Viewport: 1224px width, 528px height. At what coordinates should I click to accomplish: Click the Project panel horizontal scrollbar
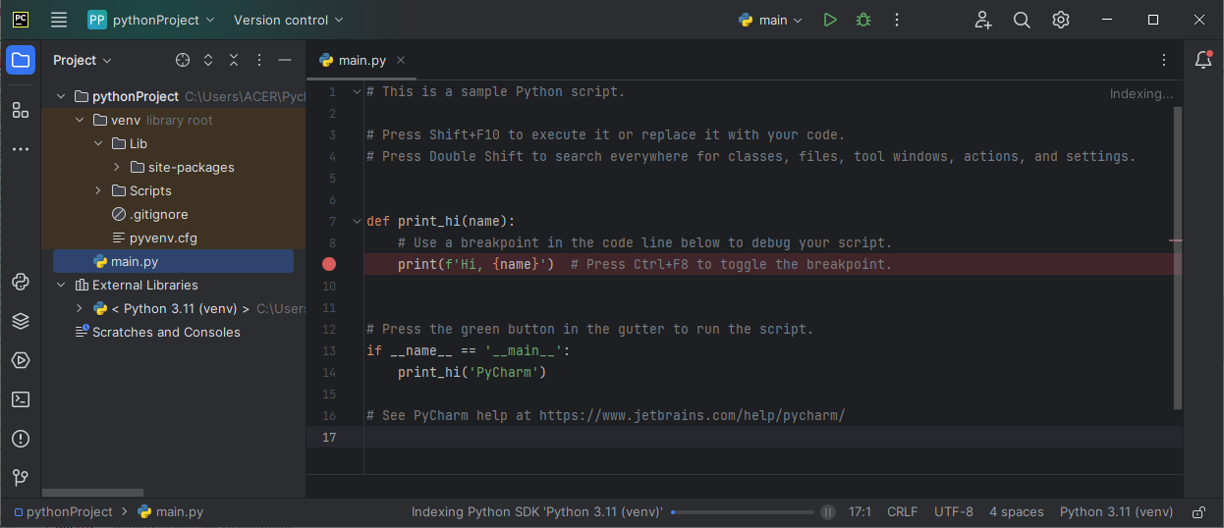coord(92,493)
